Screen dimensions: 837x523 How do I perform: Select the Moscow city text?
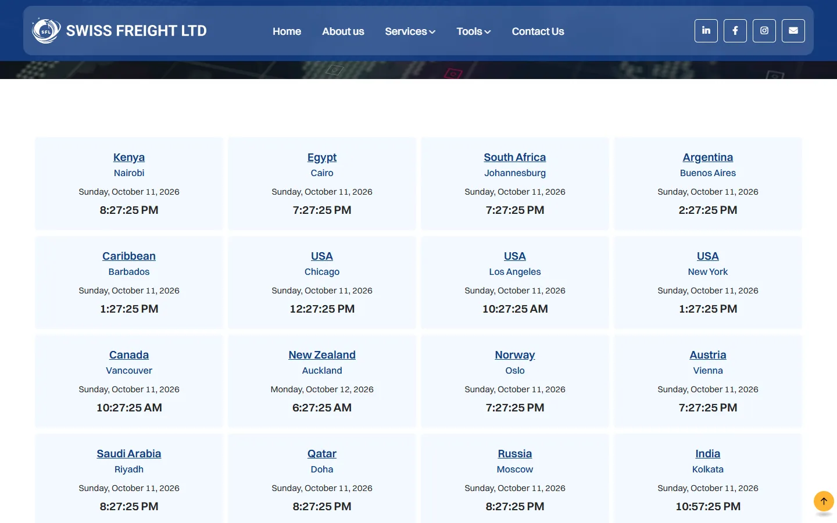pyautogui.click(x=515, y=470)
